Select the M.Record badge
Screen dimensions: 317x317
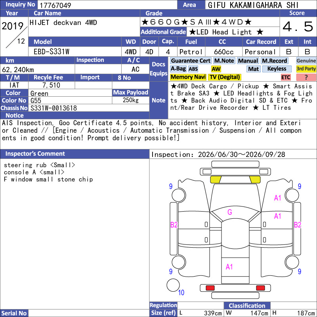point(274,61)
